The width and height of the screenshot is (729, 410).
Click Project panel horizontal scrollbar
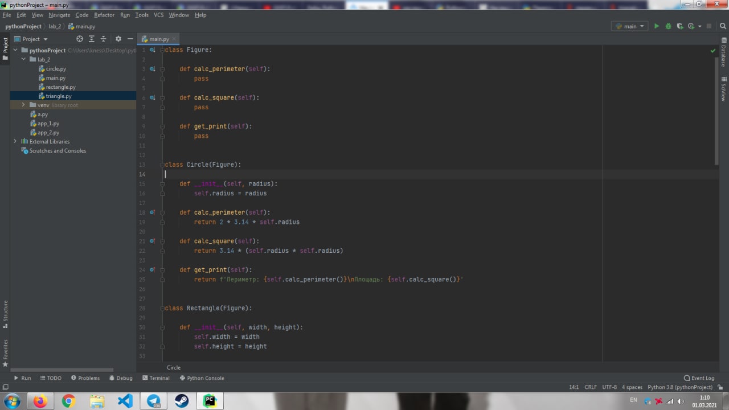point(62,370)
